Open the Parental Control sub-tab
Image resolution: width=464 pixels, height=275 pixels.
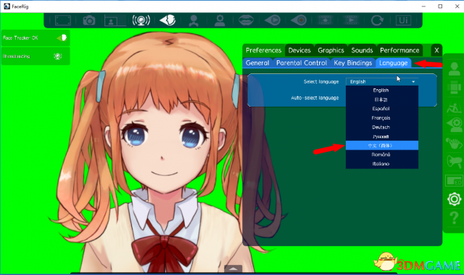click(302, 62)
